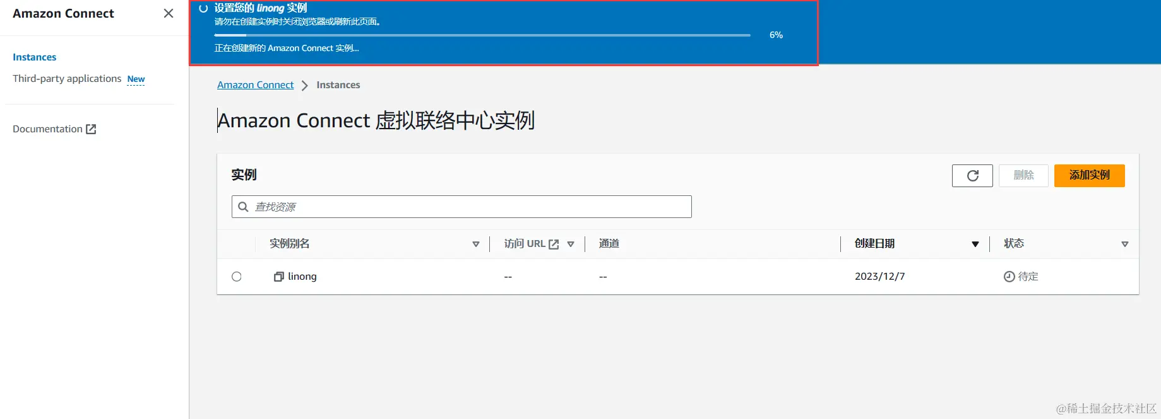Click the 状态 column header text
Image resolution: width=1161 pixels, height=419 pixels.
[x=1014, y=244]
